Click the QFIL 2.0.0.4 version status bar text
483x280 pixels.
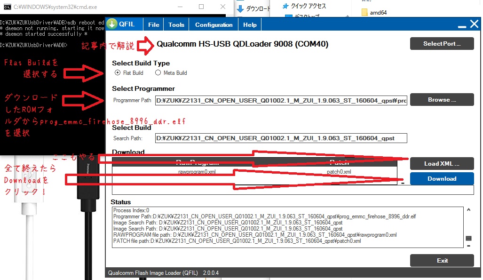point(163,273)
